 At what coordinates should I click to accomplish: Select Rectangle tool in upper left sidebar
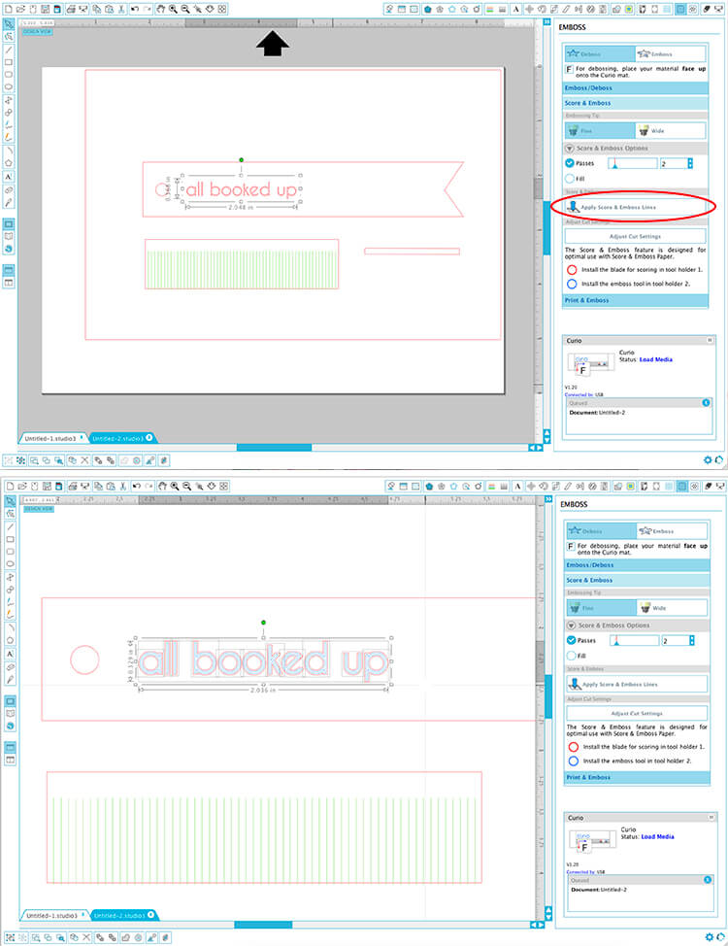coord(9,62)
